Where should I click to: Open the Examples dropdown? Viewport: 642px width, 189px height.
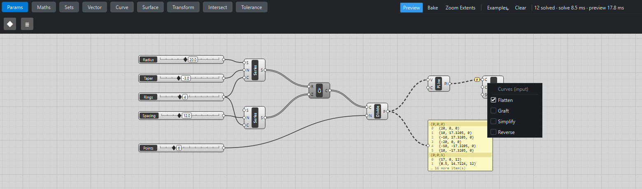498,7
